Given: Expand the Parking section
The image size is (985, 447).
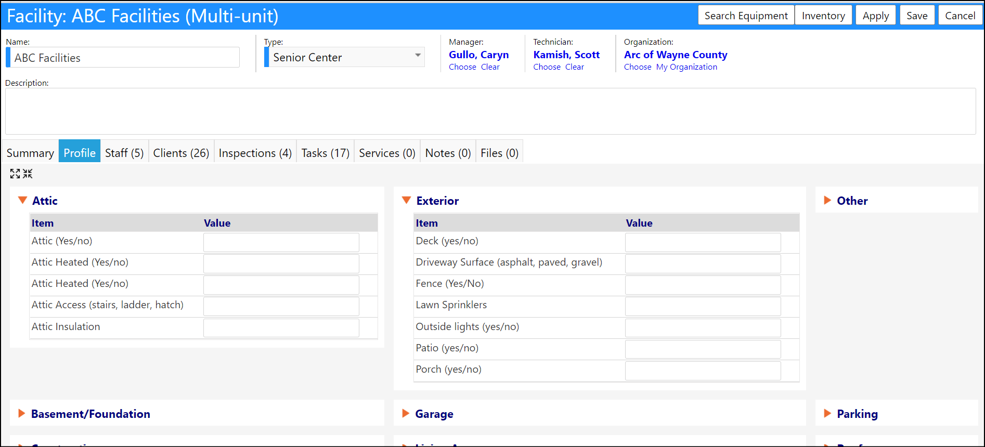Looking at the screenshot, I should point(827,413).
